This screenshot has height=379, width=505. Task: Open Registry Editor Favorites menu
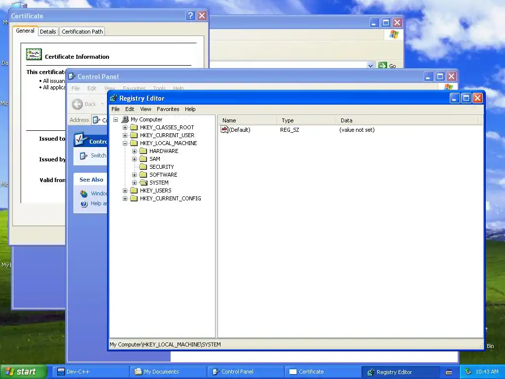[x=168, y=109]
